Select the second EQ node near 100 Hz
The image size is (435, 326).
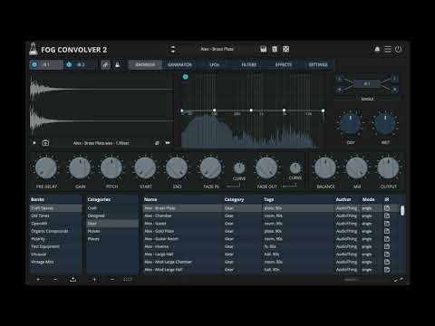pyautogui.click(x=214, y=110)
